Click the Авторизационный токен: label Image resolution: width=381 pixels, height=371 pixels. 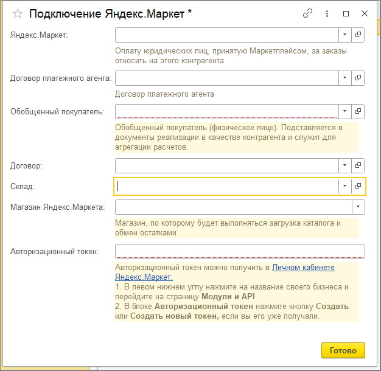[x=55, y=252]
